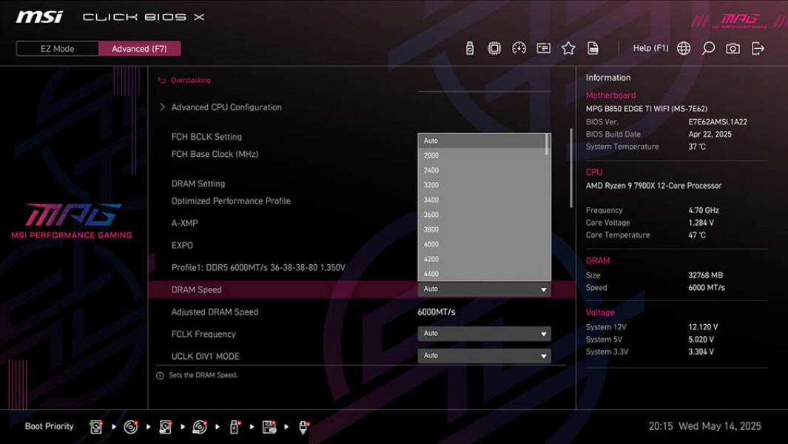
Task: Click the System 12V reading 12.120 V
Action: pyautogui.click(x=703, y=327)
